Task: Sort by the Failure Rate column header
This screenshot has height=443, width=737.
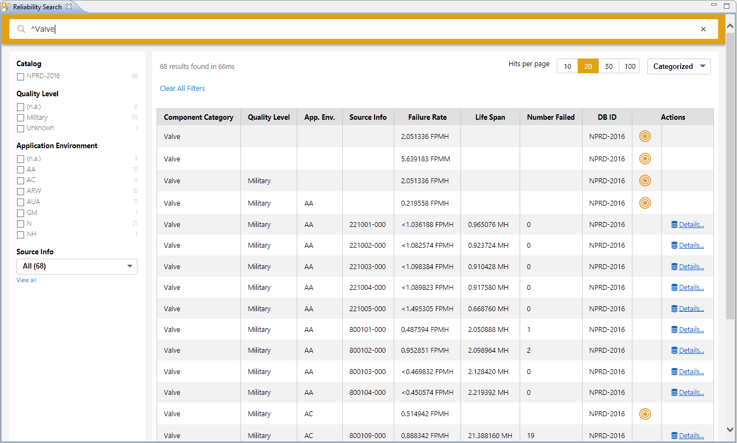Action: tap(427, 117)
